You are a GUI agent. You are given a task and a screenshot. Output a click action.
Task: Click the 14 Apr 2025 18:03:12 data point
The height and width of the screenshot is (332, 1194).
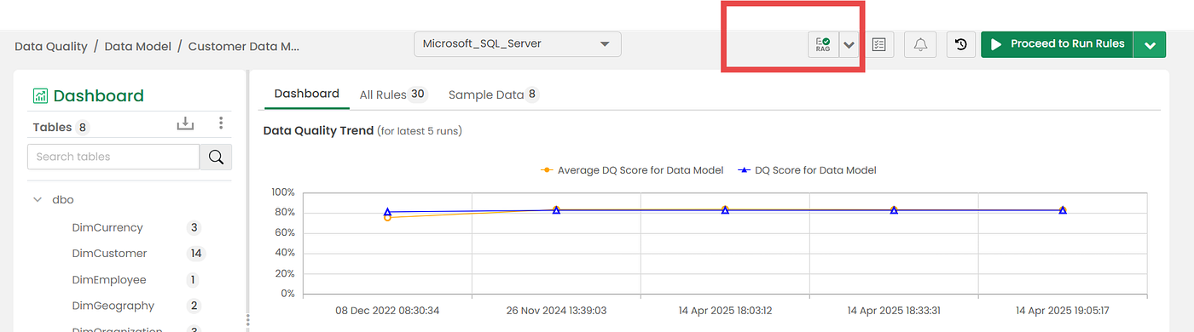coord(725,209)
